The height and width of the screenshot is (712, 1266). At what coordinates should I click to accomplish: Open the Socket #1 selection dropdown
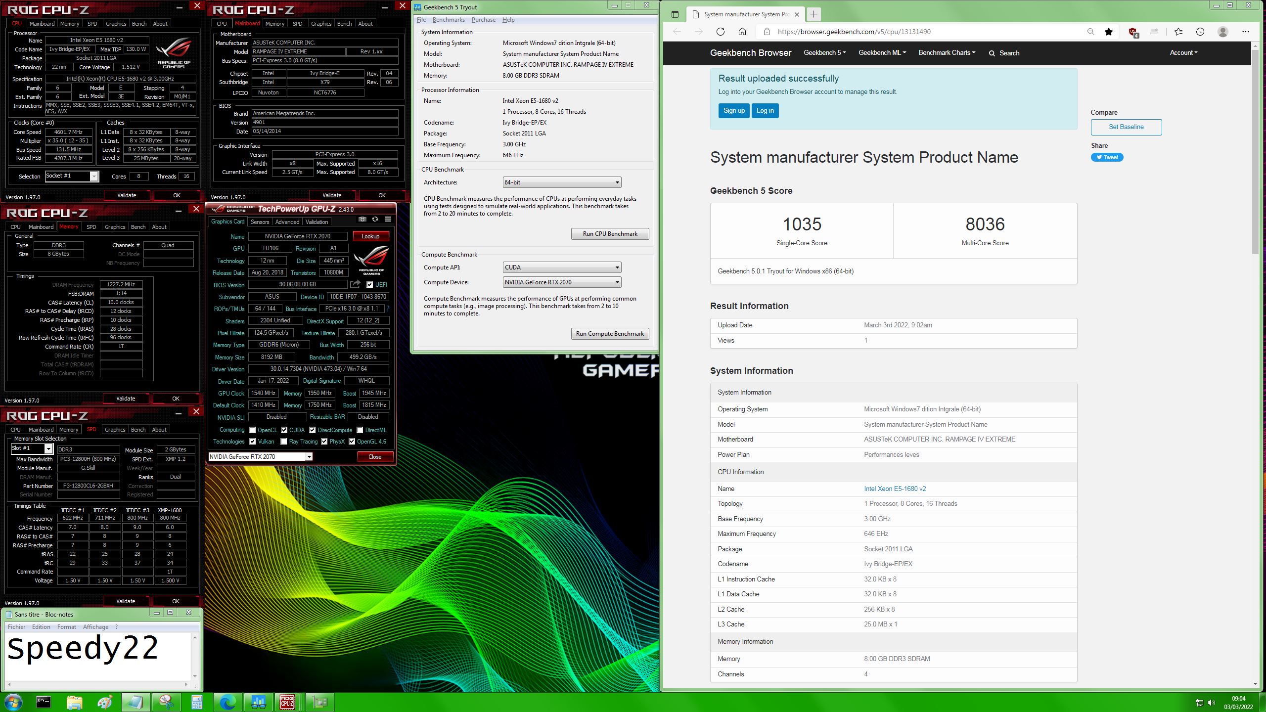[x=72, y=176]
